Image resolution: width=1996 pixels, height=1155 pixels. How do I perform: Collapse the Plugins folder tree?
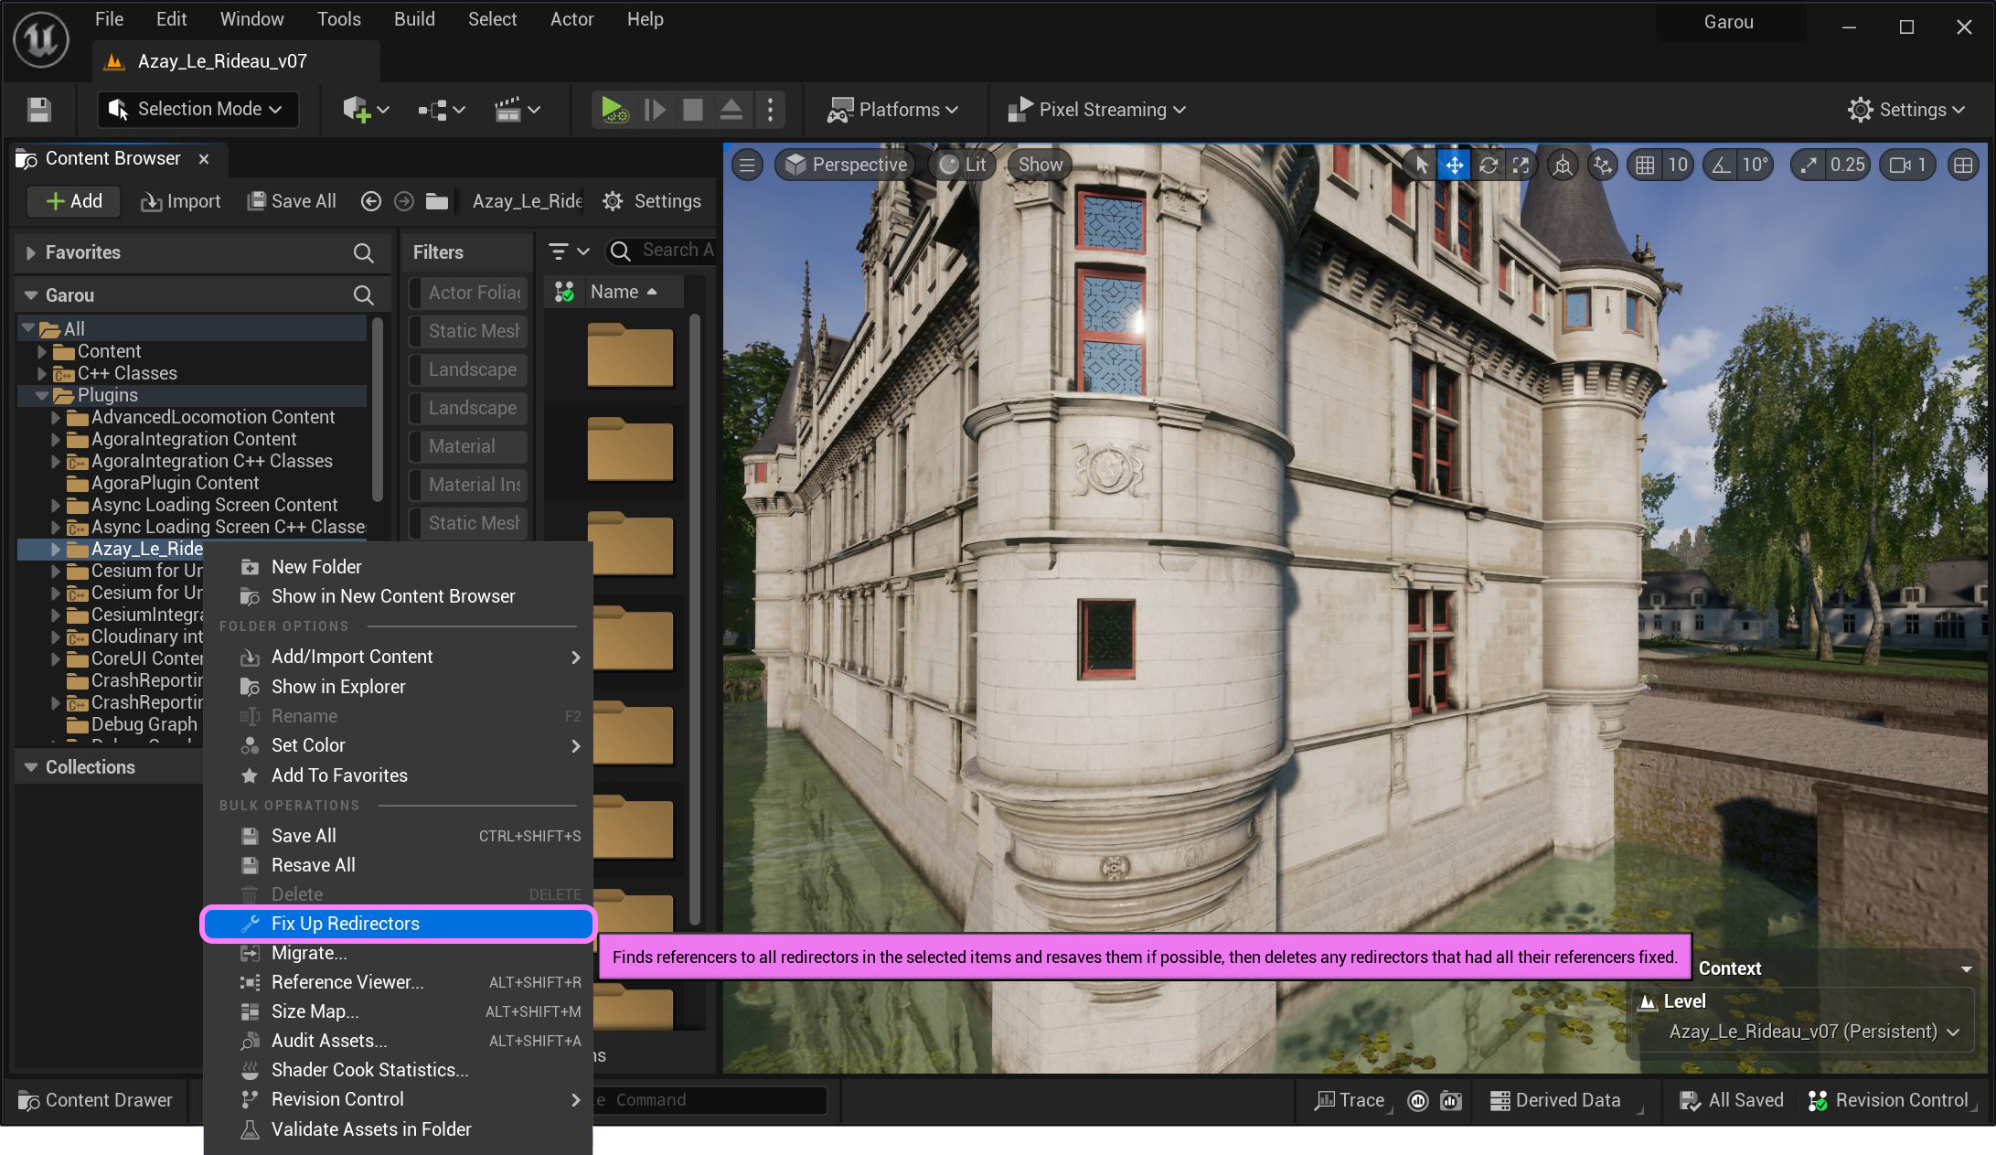41,395
